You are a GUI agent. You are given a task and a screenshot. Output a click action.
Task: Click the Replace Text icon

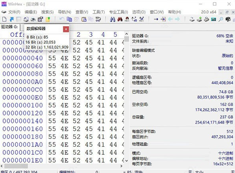tap(134, 19)
